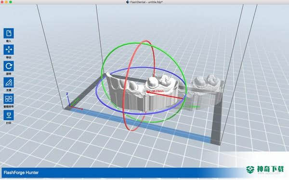
Task: Click the label under the Load icon
Action: 9,41
